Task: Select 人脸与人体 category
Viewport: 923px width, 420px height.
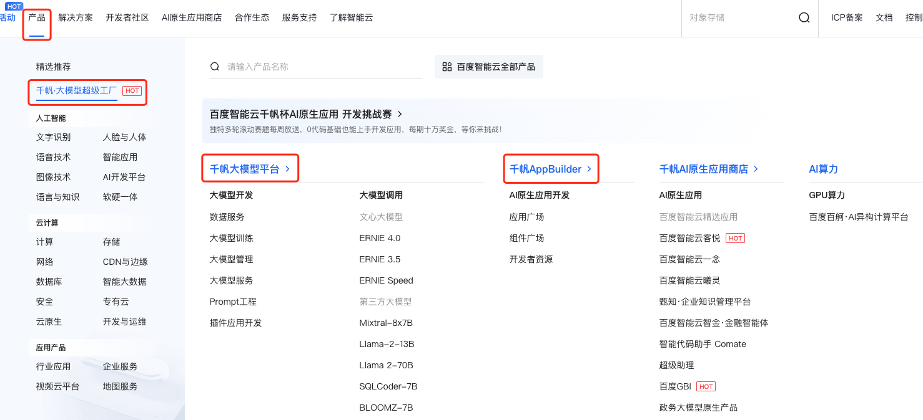Action: tap(125, 137)
